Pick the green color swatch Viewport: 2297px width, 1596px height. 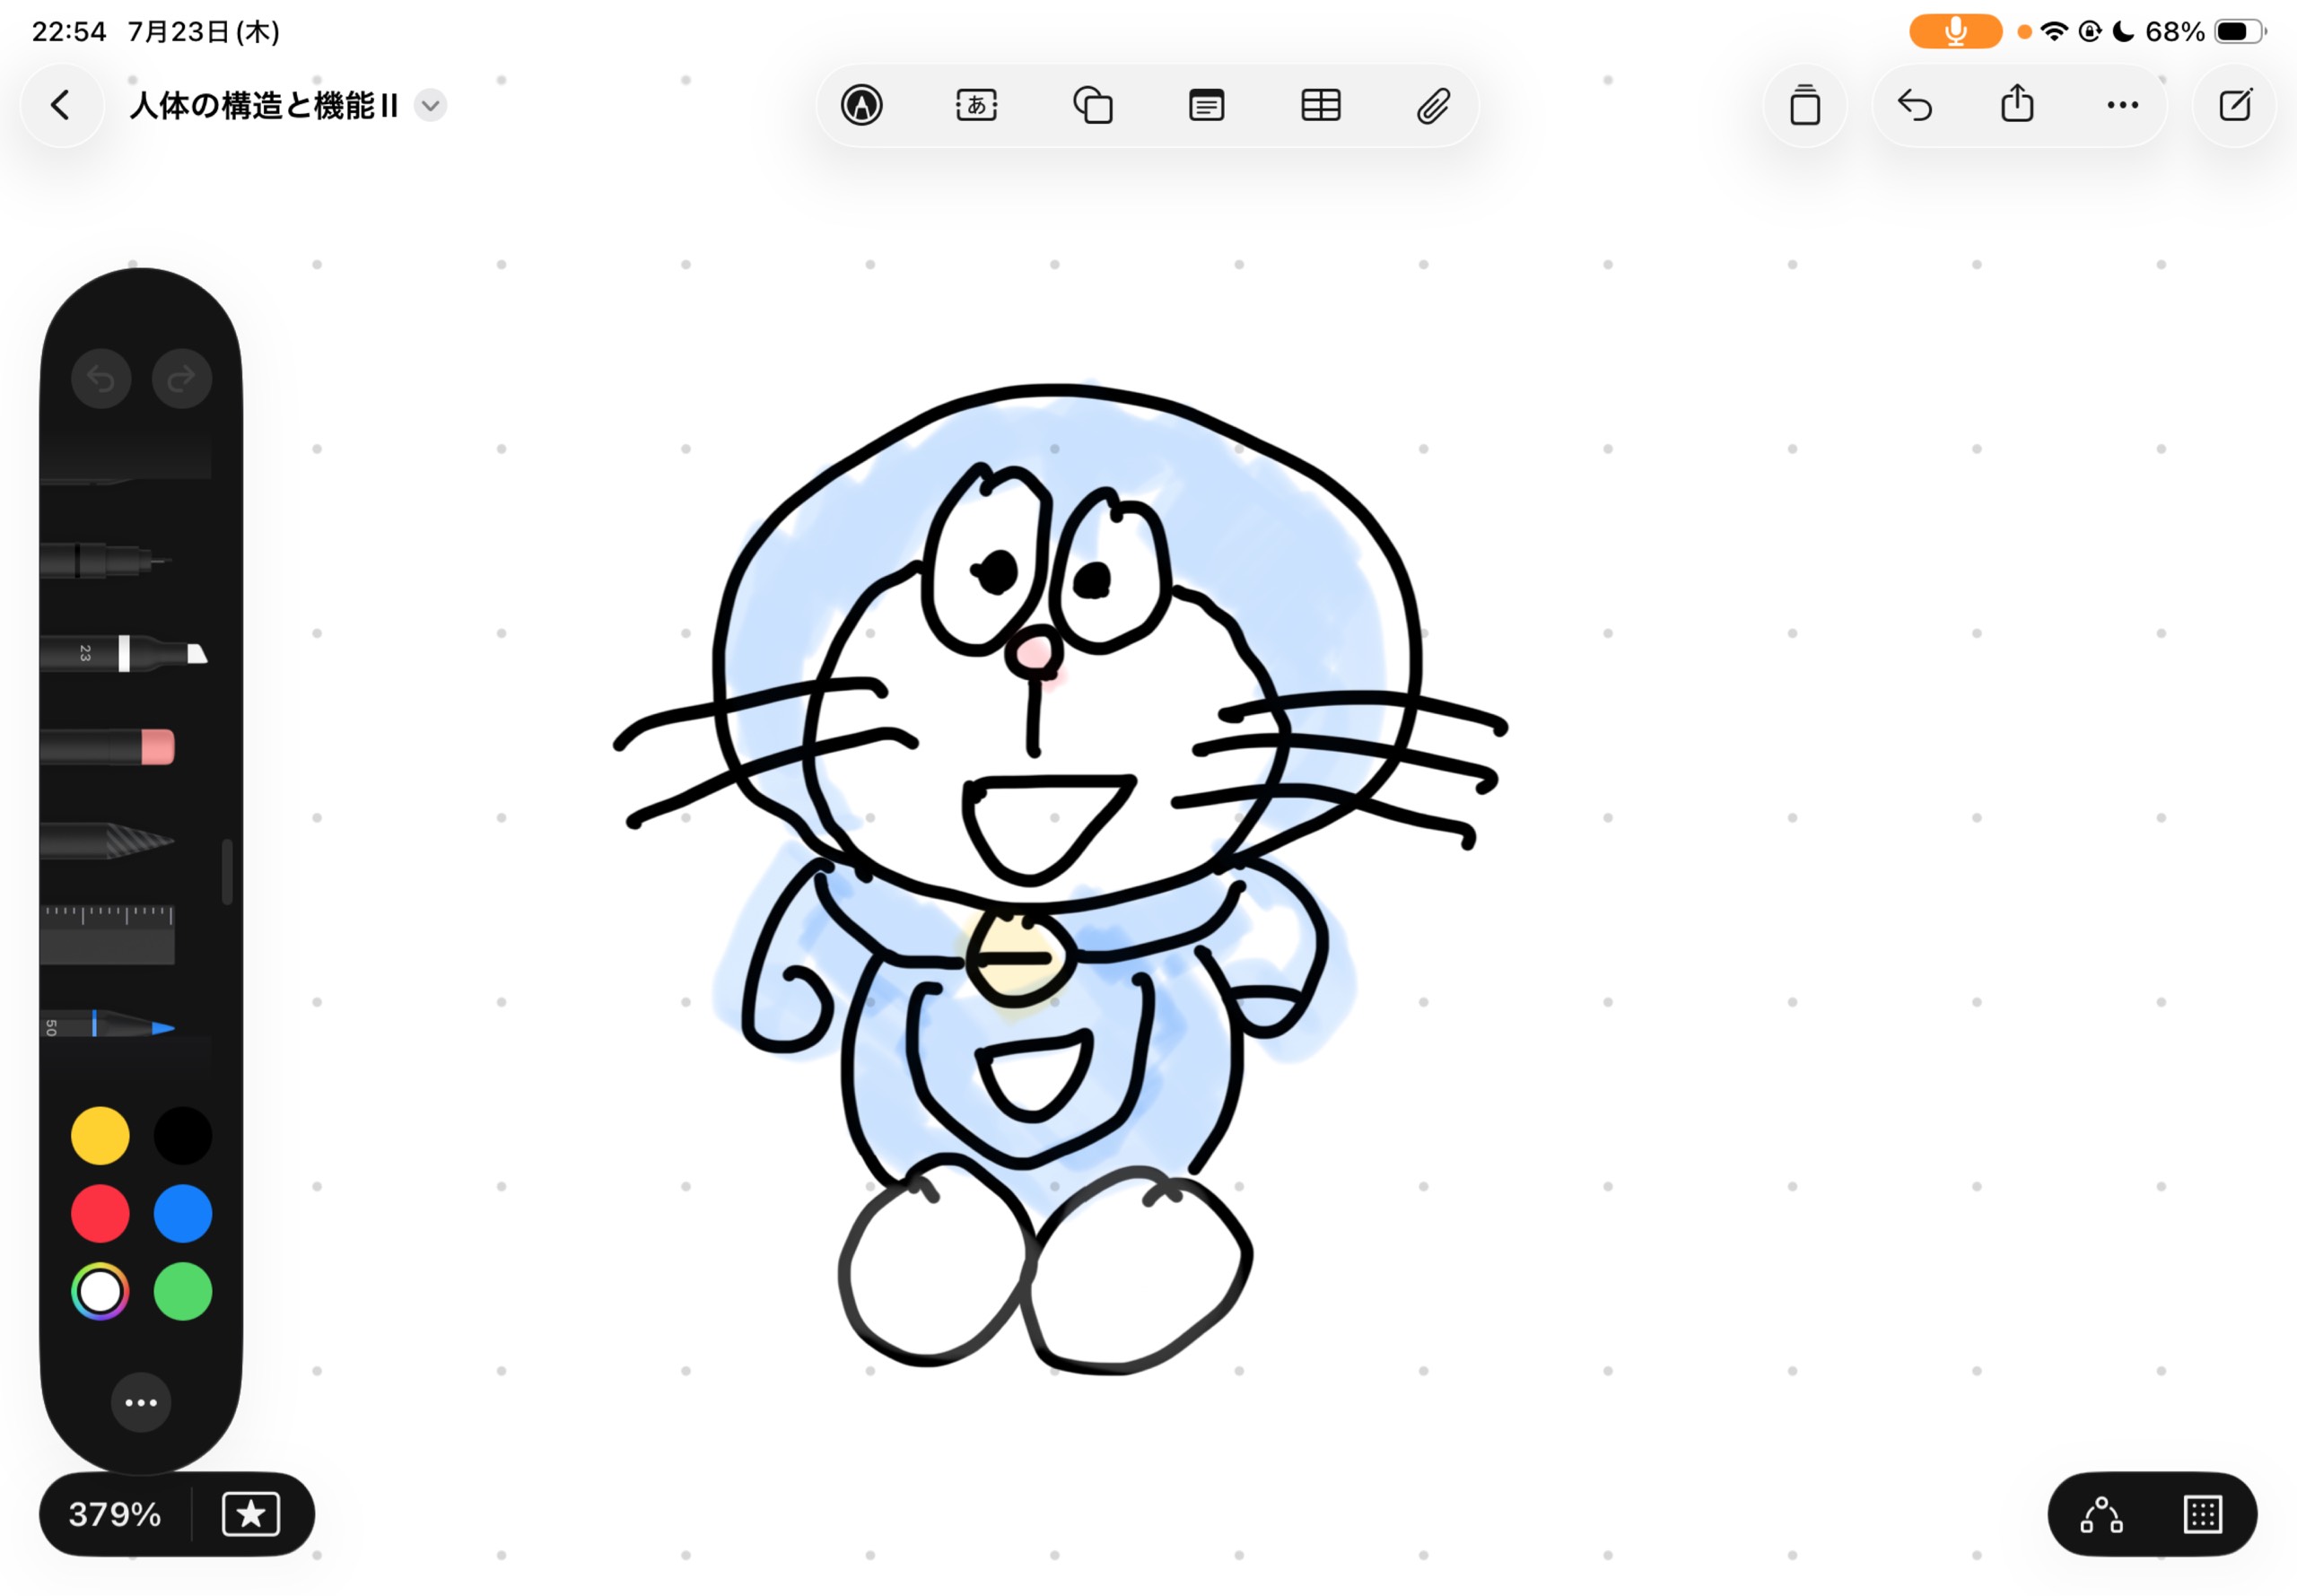coord(183,1291)
